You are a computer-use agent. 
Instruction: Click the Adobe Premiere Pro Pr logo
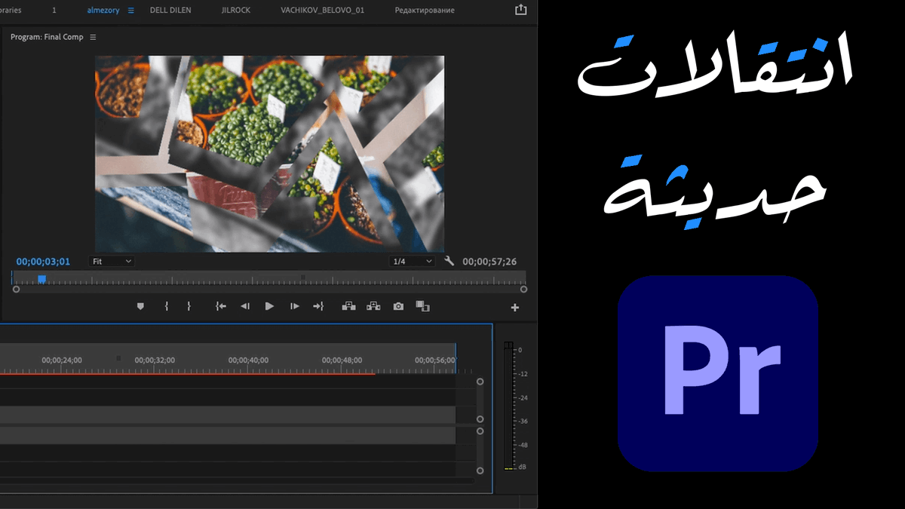(718, 373)
